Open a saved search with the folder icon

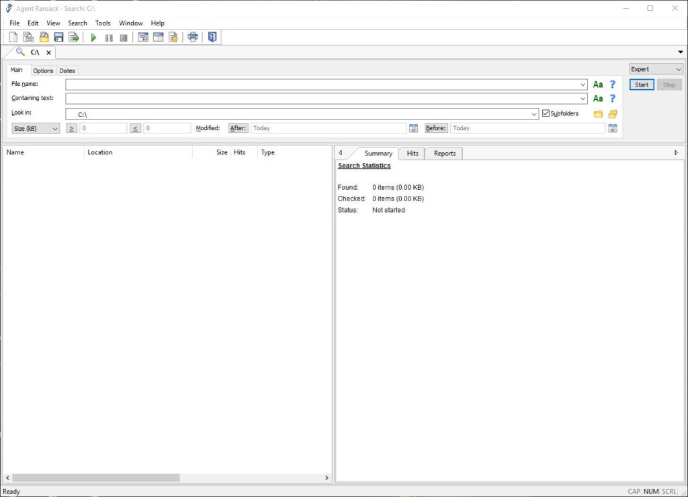(44, 38)
